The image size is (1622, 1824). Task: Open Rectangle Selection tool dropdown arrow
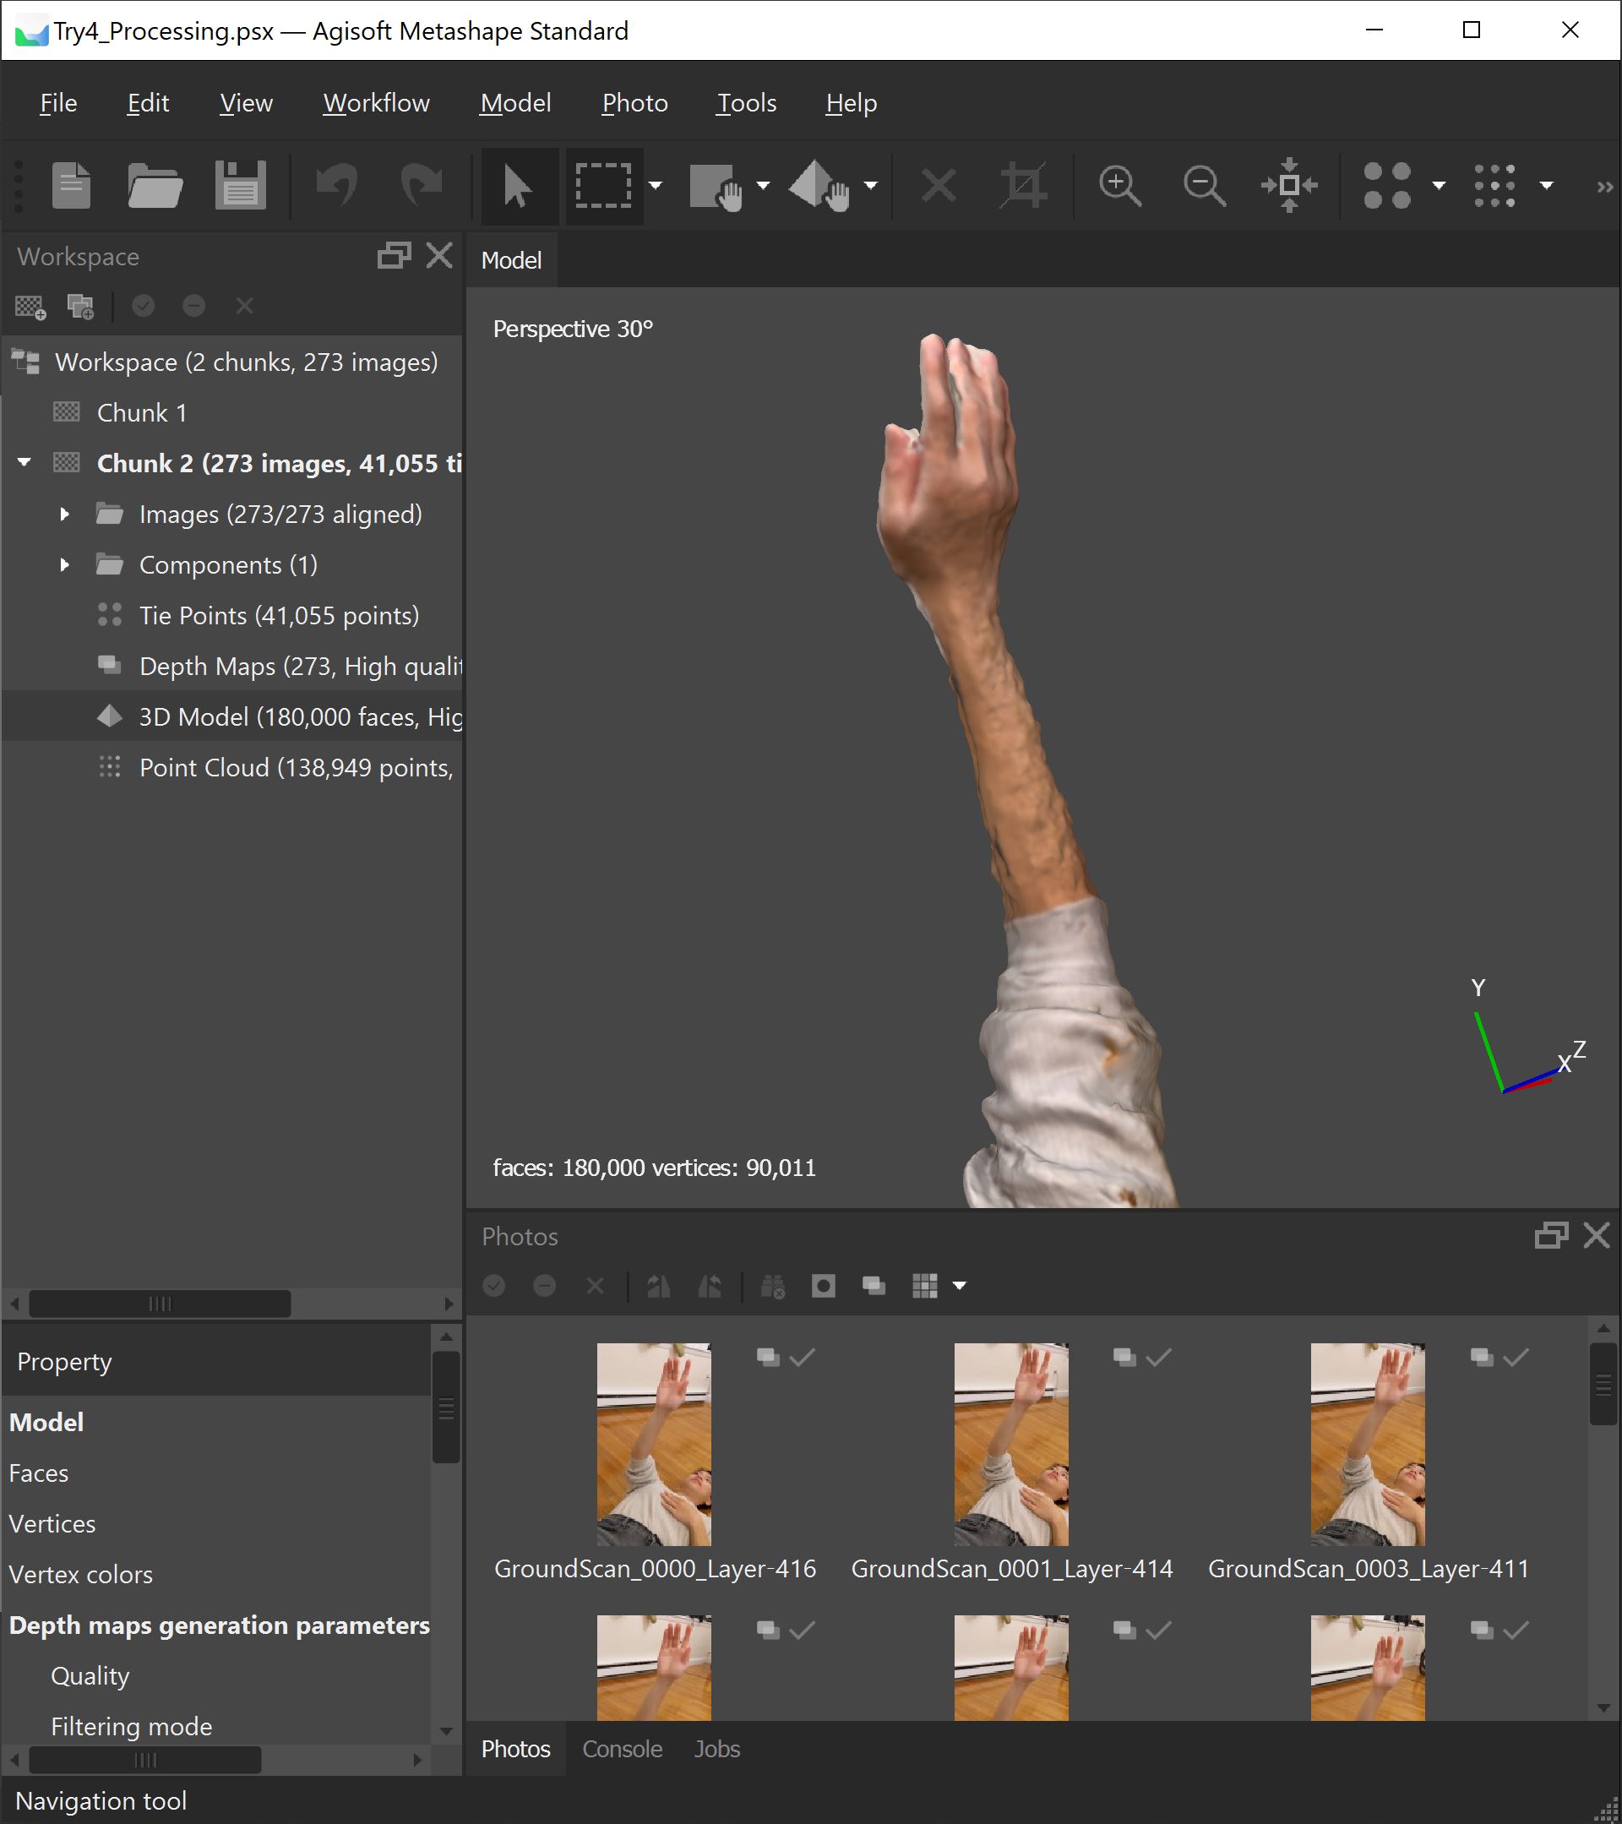[x=656, y=186]
